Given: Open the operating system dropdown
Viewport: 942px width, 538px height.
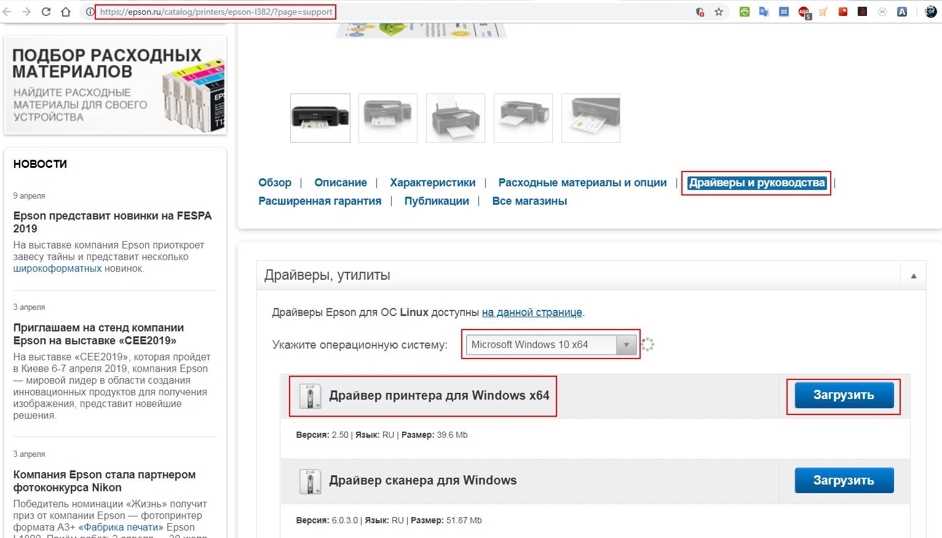Looking at the screenshot, I should (x=551, y=344).
